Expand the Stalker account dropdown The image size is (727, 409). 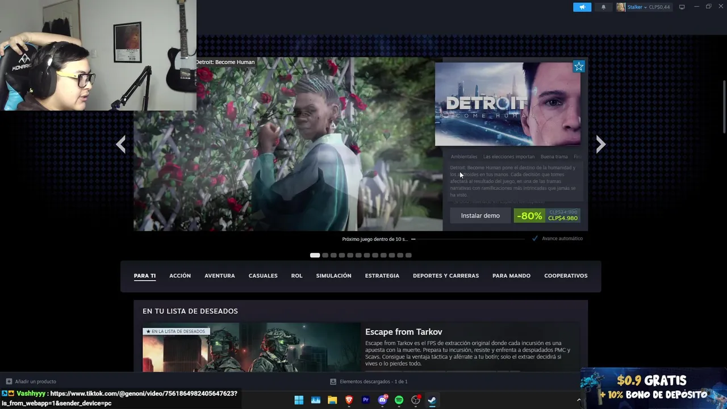pos(645,7)
